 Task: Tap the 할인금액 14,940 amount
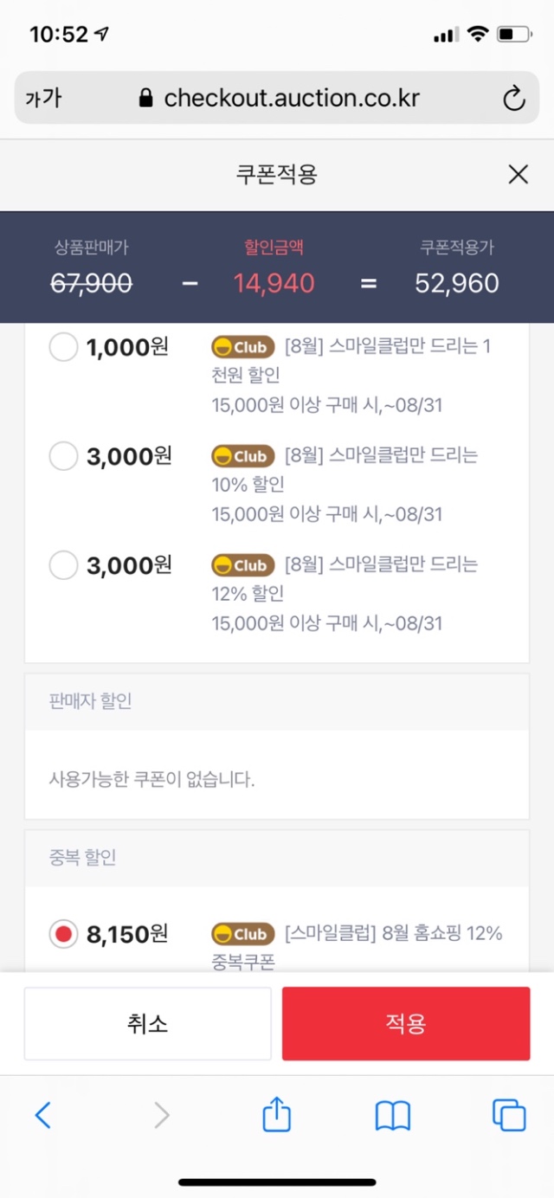pyautogui.click(x=274, y=283)
